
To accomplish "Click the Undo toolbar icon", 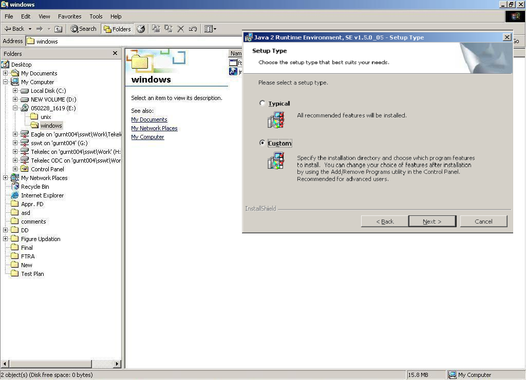I will point(193,29).
